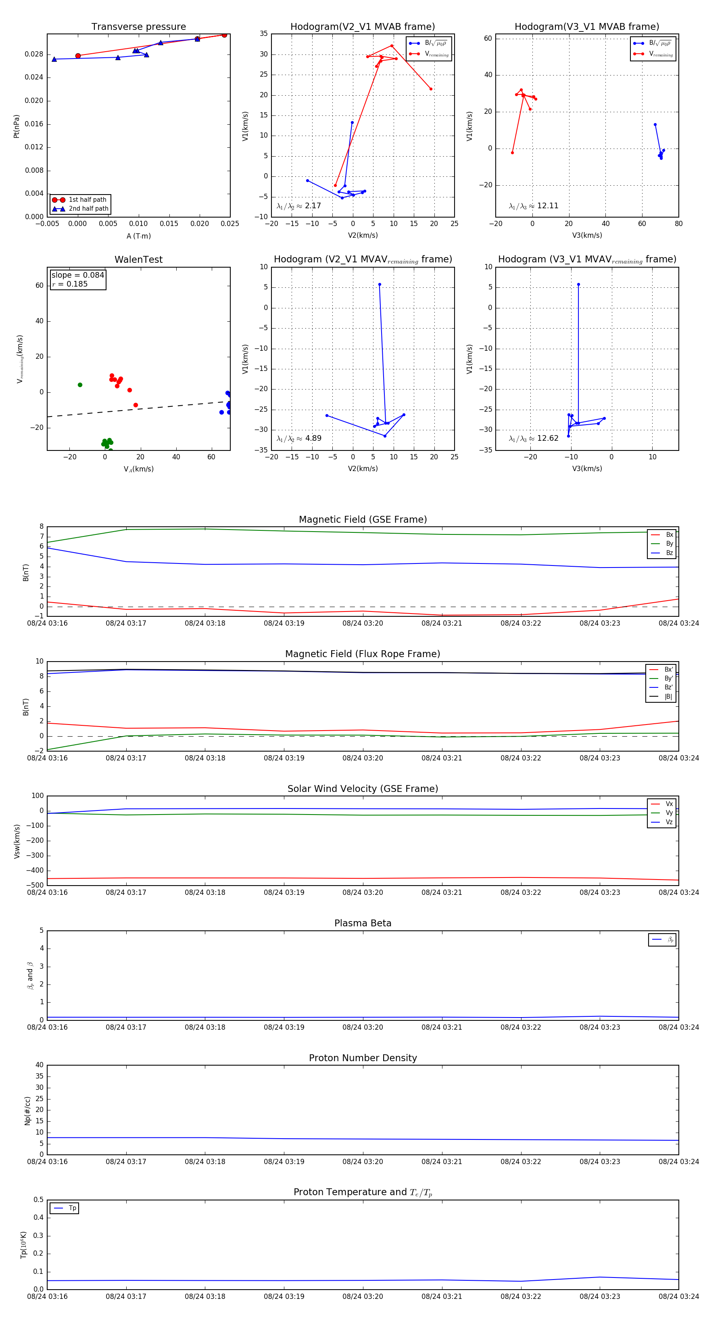
Task: Click the "Plasma Beta" title
Action: click(363, 923)
